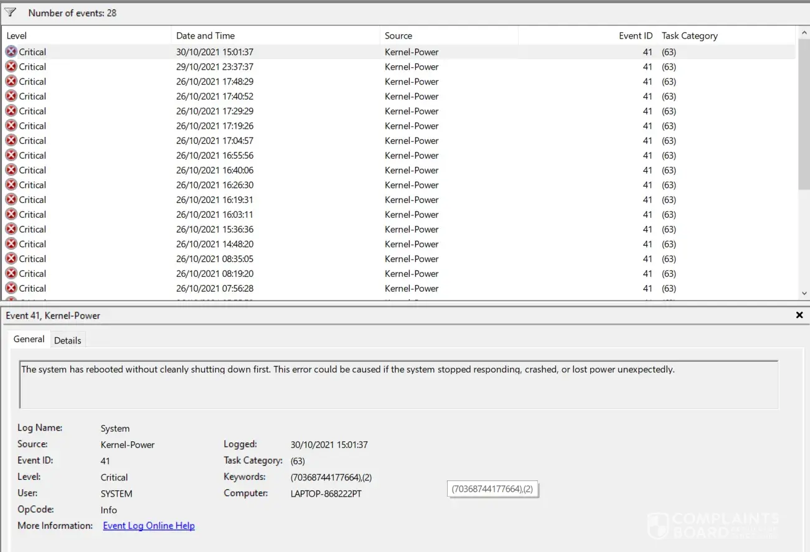Select the General tab
The height and width of the screenshot is (552, 810).
click(x=29, y=339)
